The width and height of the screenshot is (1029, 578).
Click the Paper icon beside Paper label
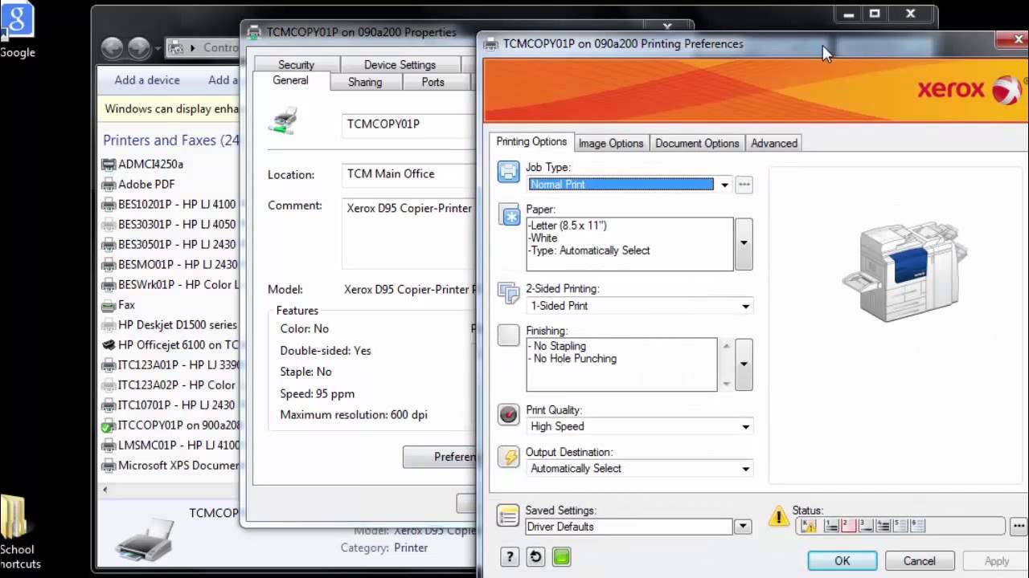tap(509, 214)
